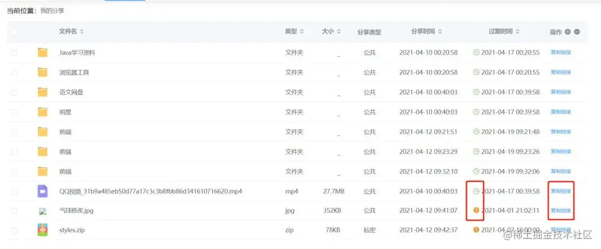Click the 奇文网盘 folder icon
The height and width of the screenshot is (249, 601).
[42, 92]
